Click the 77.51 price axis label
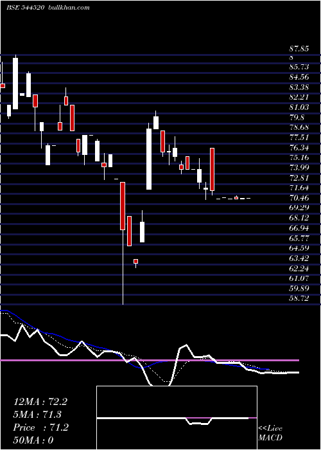Screen dimensions: 321x450 coord(299,138)
